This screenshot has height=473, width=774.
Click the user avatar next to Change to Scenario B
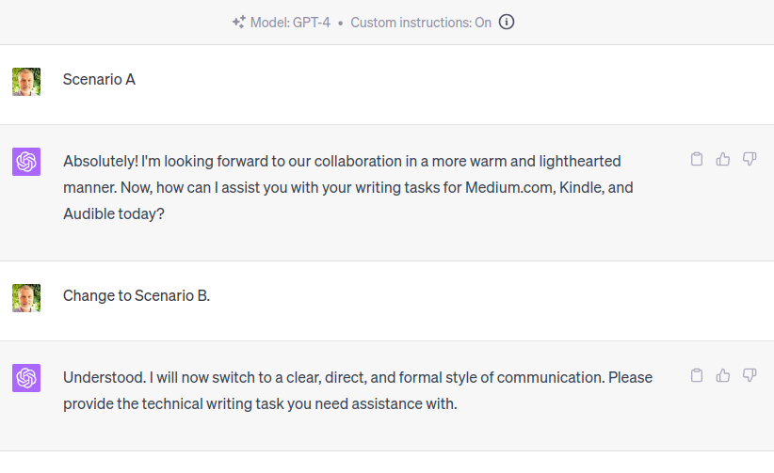tap(26, 298)
